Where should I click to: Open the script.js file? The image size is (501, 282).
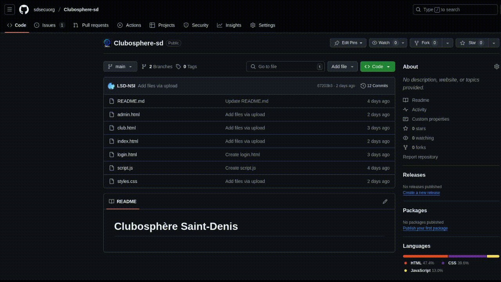[x=125, y=168]
